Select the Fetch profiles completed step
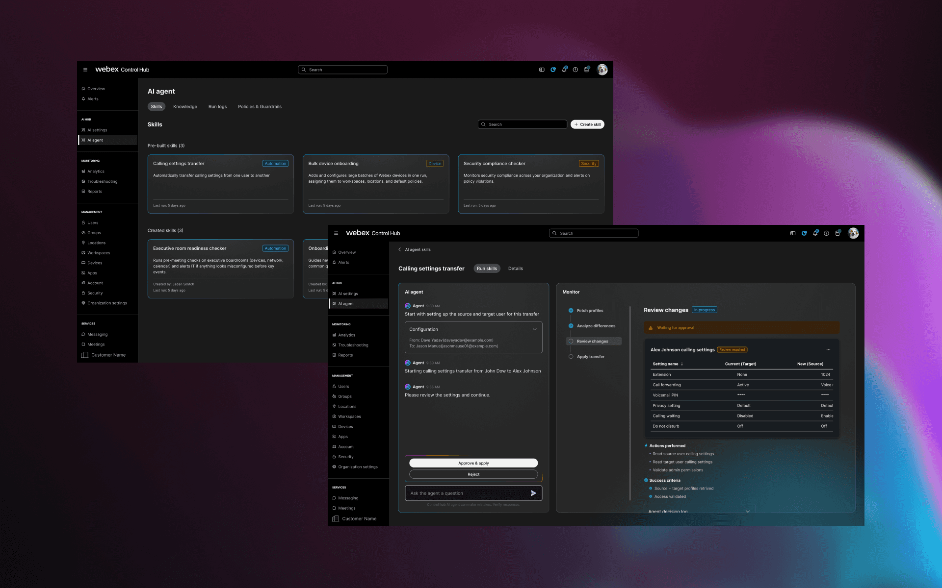 (x=590, y=311)
